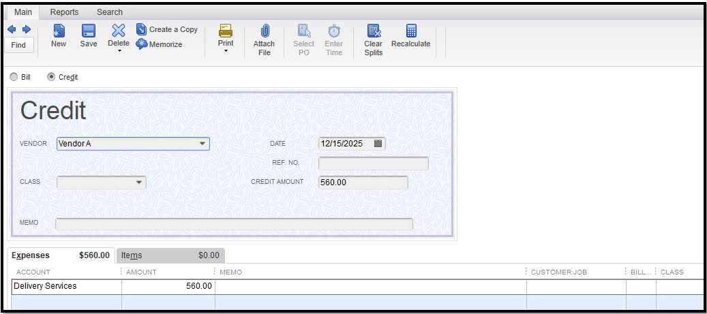Click the CLASS column header
707x314 pixels.
click(672, 272)
